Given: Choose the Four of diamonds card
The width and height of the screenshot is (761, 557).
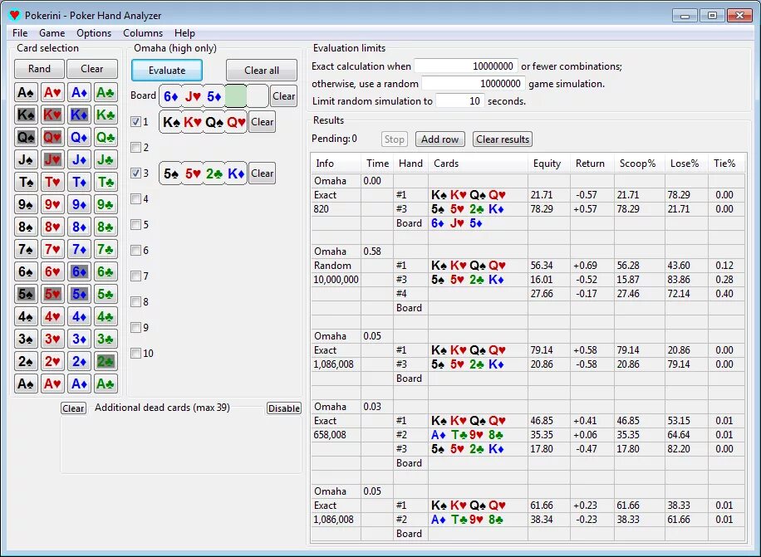Looking at the screenshot, I should (x=79, y=317).
